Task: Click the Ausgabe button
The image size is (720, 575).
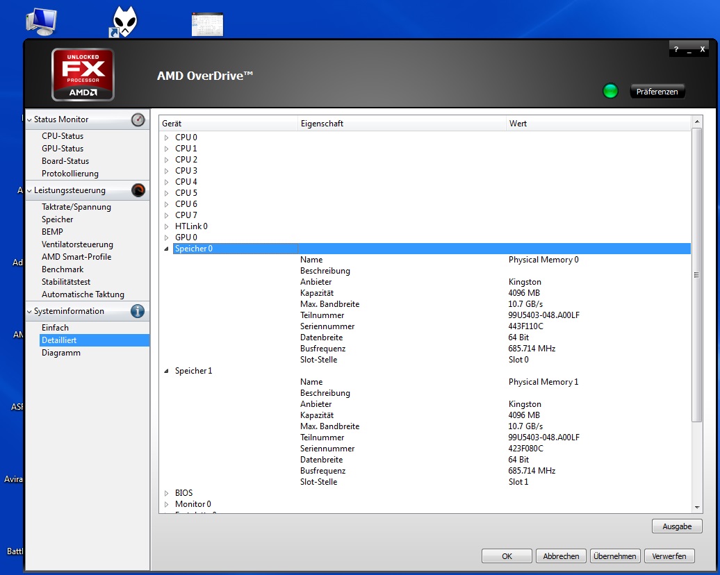Action: coord(677,526)
